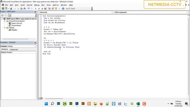Open the Project Explorer toolbar icon

coord(50,9)
